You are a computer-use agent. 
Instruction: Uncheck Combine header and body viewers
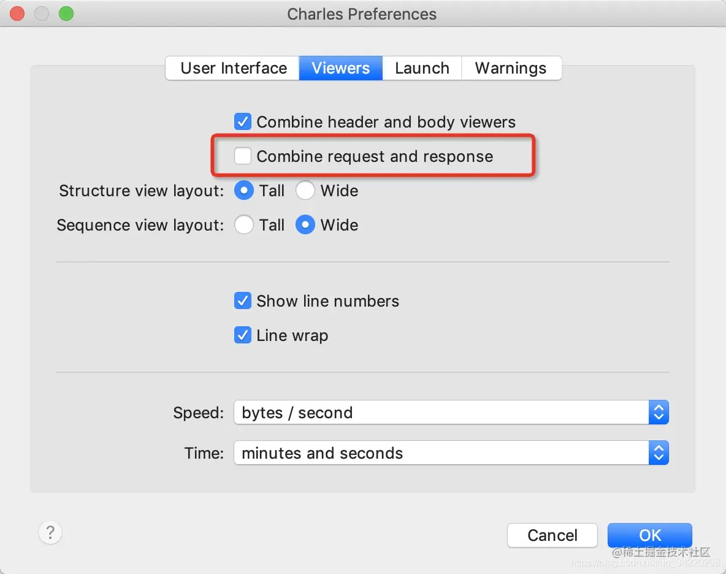point(243,122)
